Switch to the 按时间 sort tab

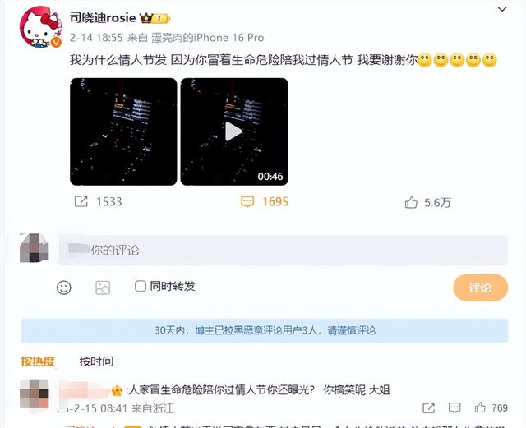coord(96,361)
